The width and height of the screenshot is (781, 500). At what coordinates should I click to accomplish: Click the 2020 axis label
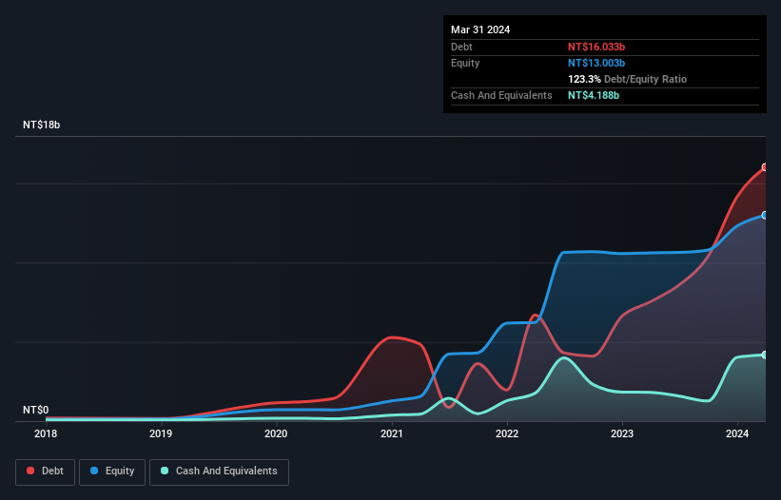[276, 433]
